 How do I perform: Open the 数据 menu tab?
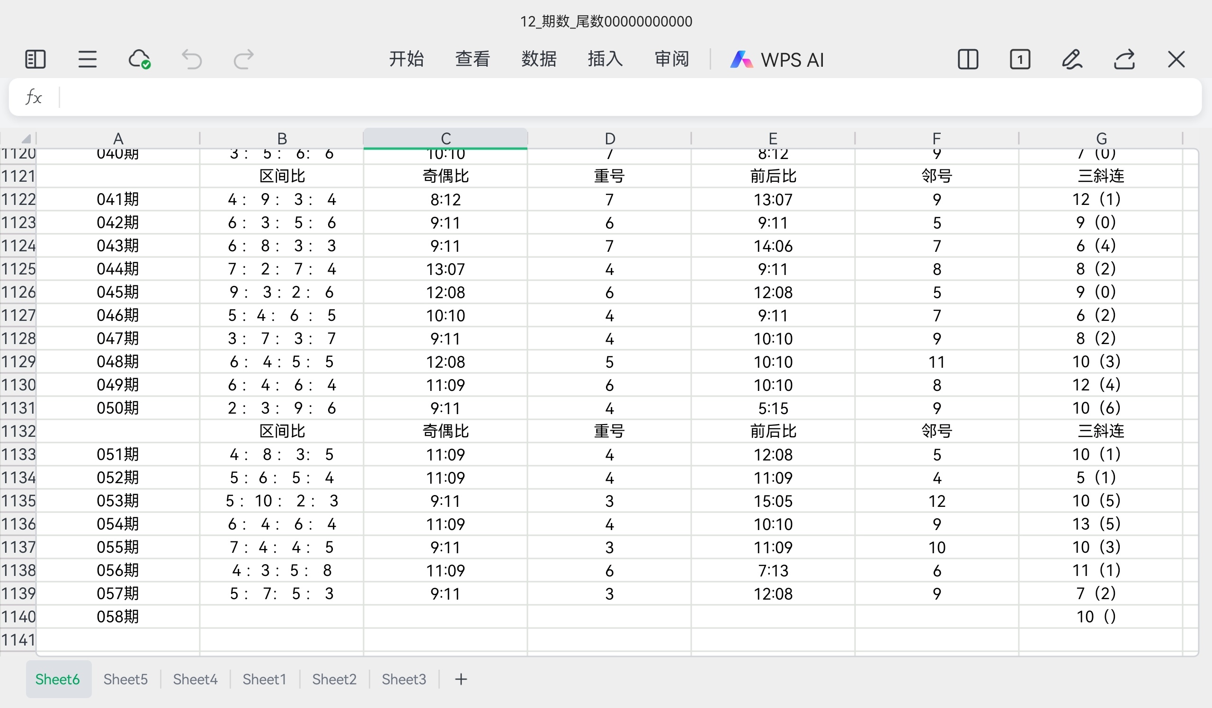539,59
